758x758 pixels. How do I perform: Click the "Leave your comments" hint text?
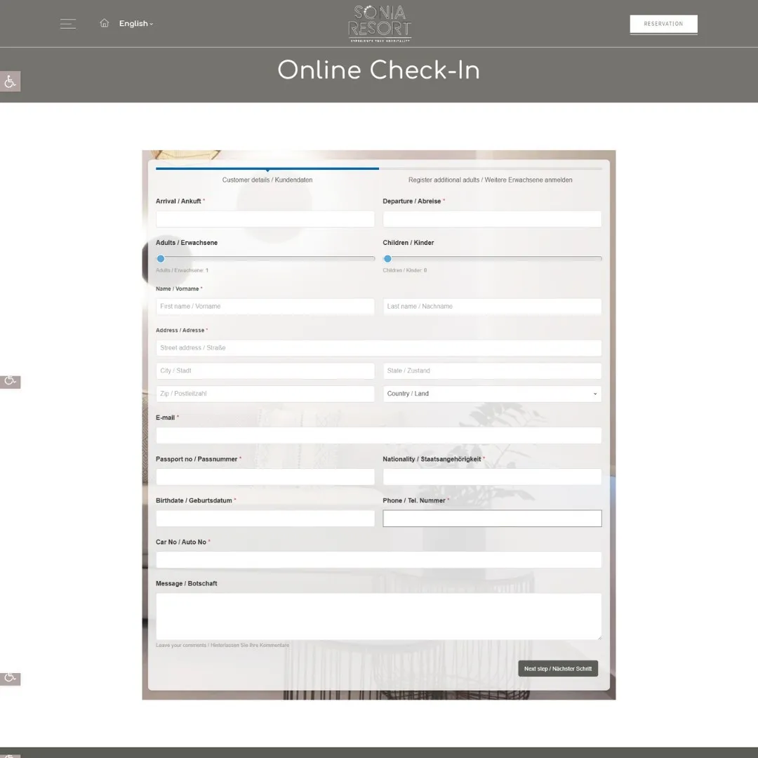(222, 646)
